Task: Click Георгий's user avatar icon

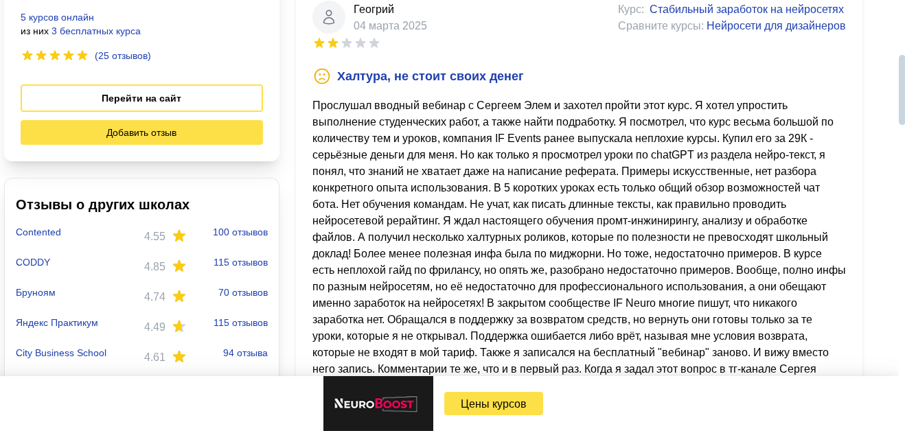Action: 329,17
